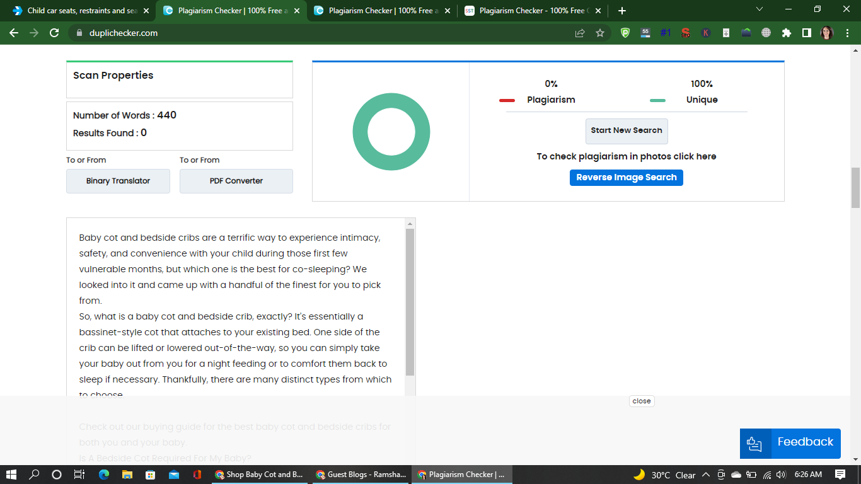This screenshot has width=861, height=484.
Task: Open the extension showing score 55
Action: pos(645,33)
